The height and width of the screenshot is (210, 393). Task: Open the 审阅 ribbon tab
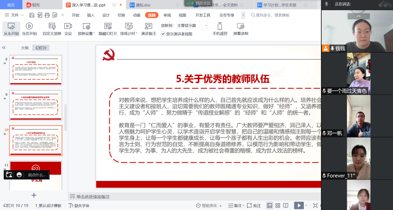(167, 15)
